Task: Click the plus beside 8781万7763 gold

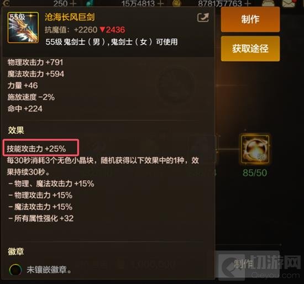Action: [x=248, y=3]
